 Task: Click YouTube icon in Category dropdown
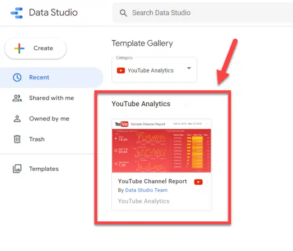[121, 70]
